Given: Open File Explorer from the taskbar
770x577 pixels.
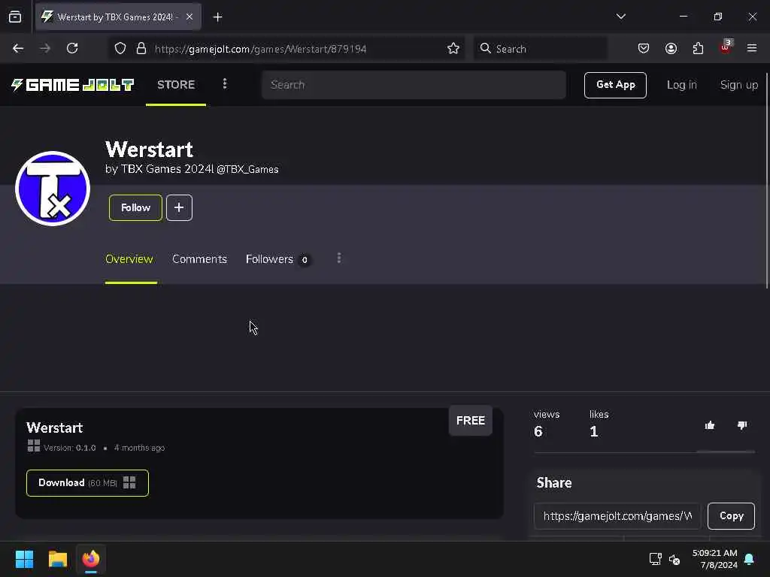Looking at the screenshot, I should pos(57,559).
